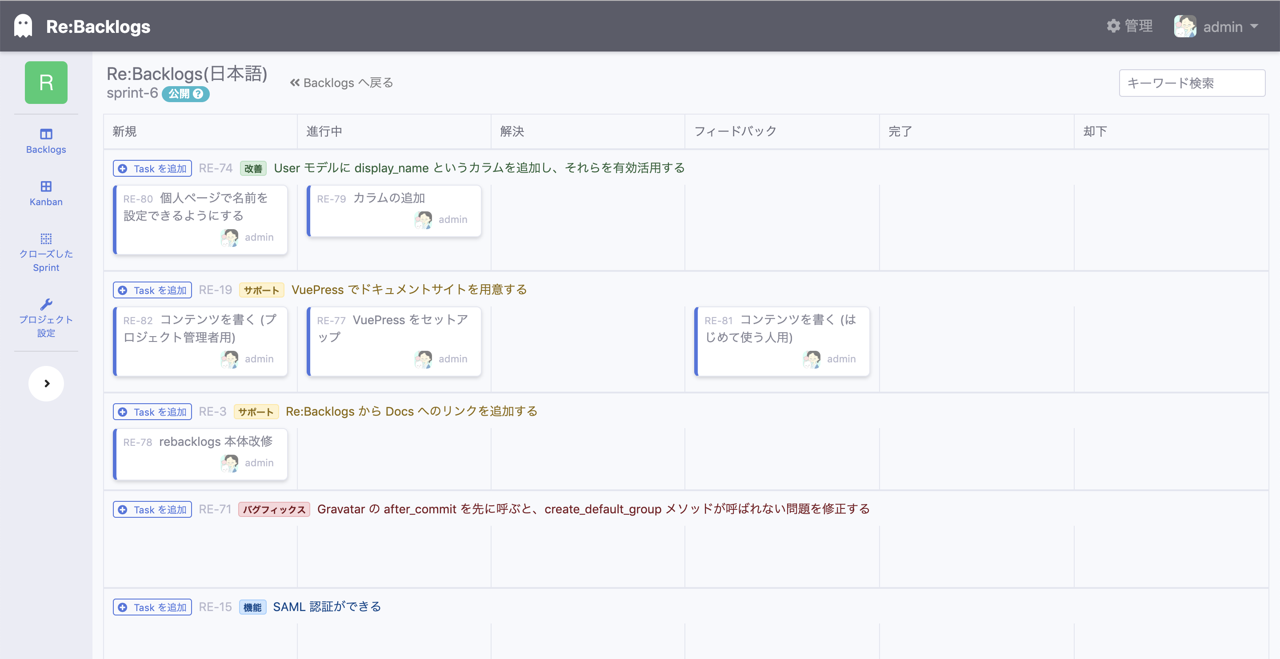Click the RE-19 story ID
The height and width of the screenshot is (659, 1280).
point(216,290)
